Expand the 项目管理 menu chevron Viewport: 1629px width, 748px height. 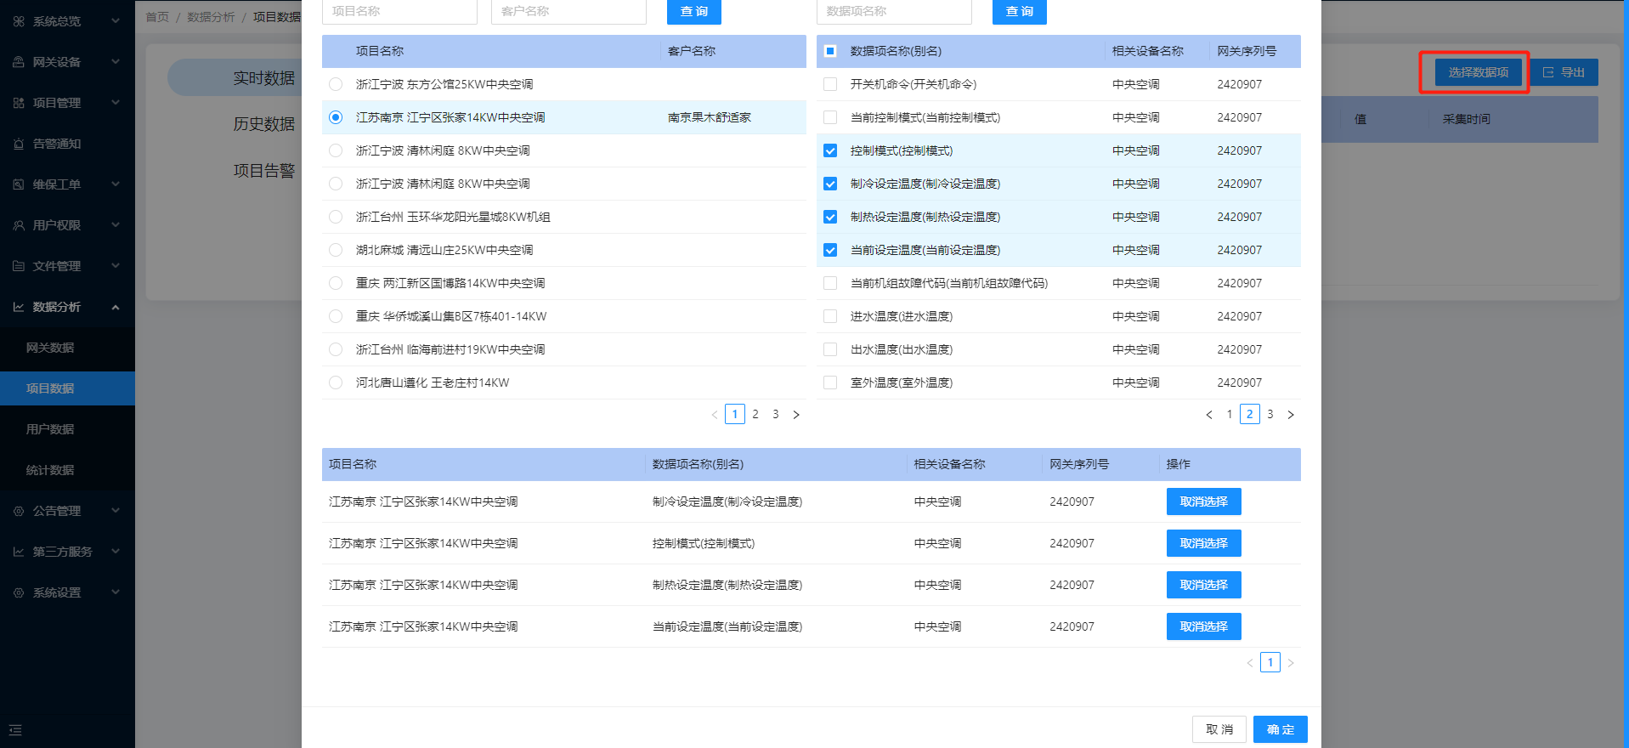116,103
